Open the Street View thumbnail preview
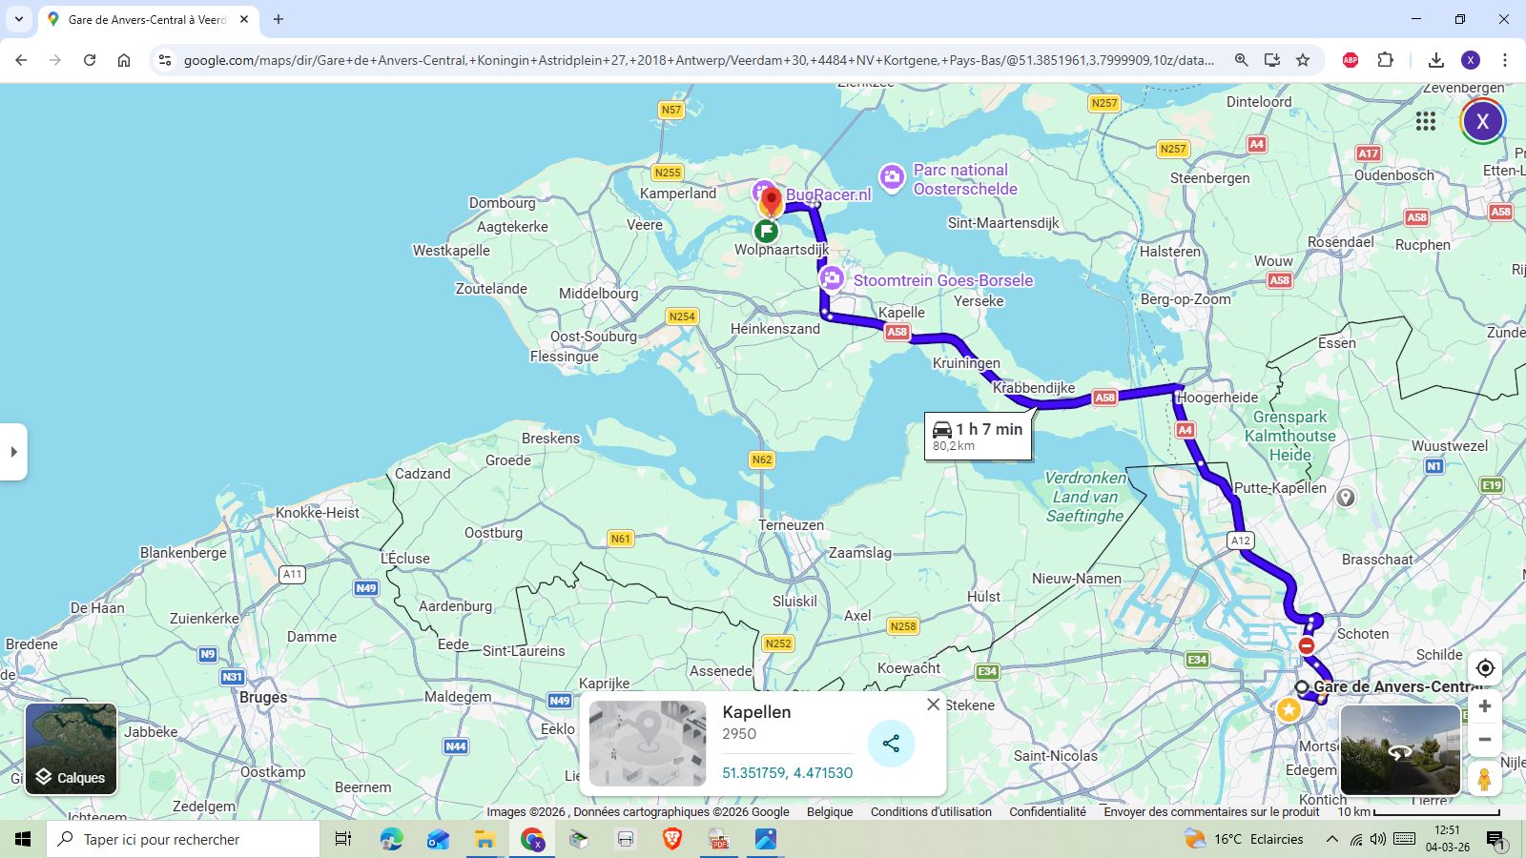Image resolution: width=1526 pixels, height=858 pixels. (x=1399, y=750)
